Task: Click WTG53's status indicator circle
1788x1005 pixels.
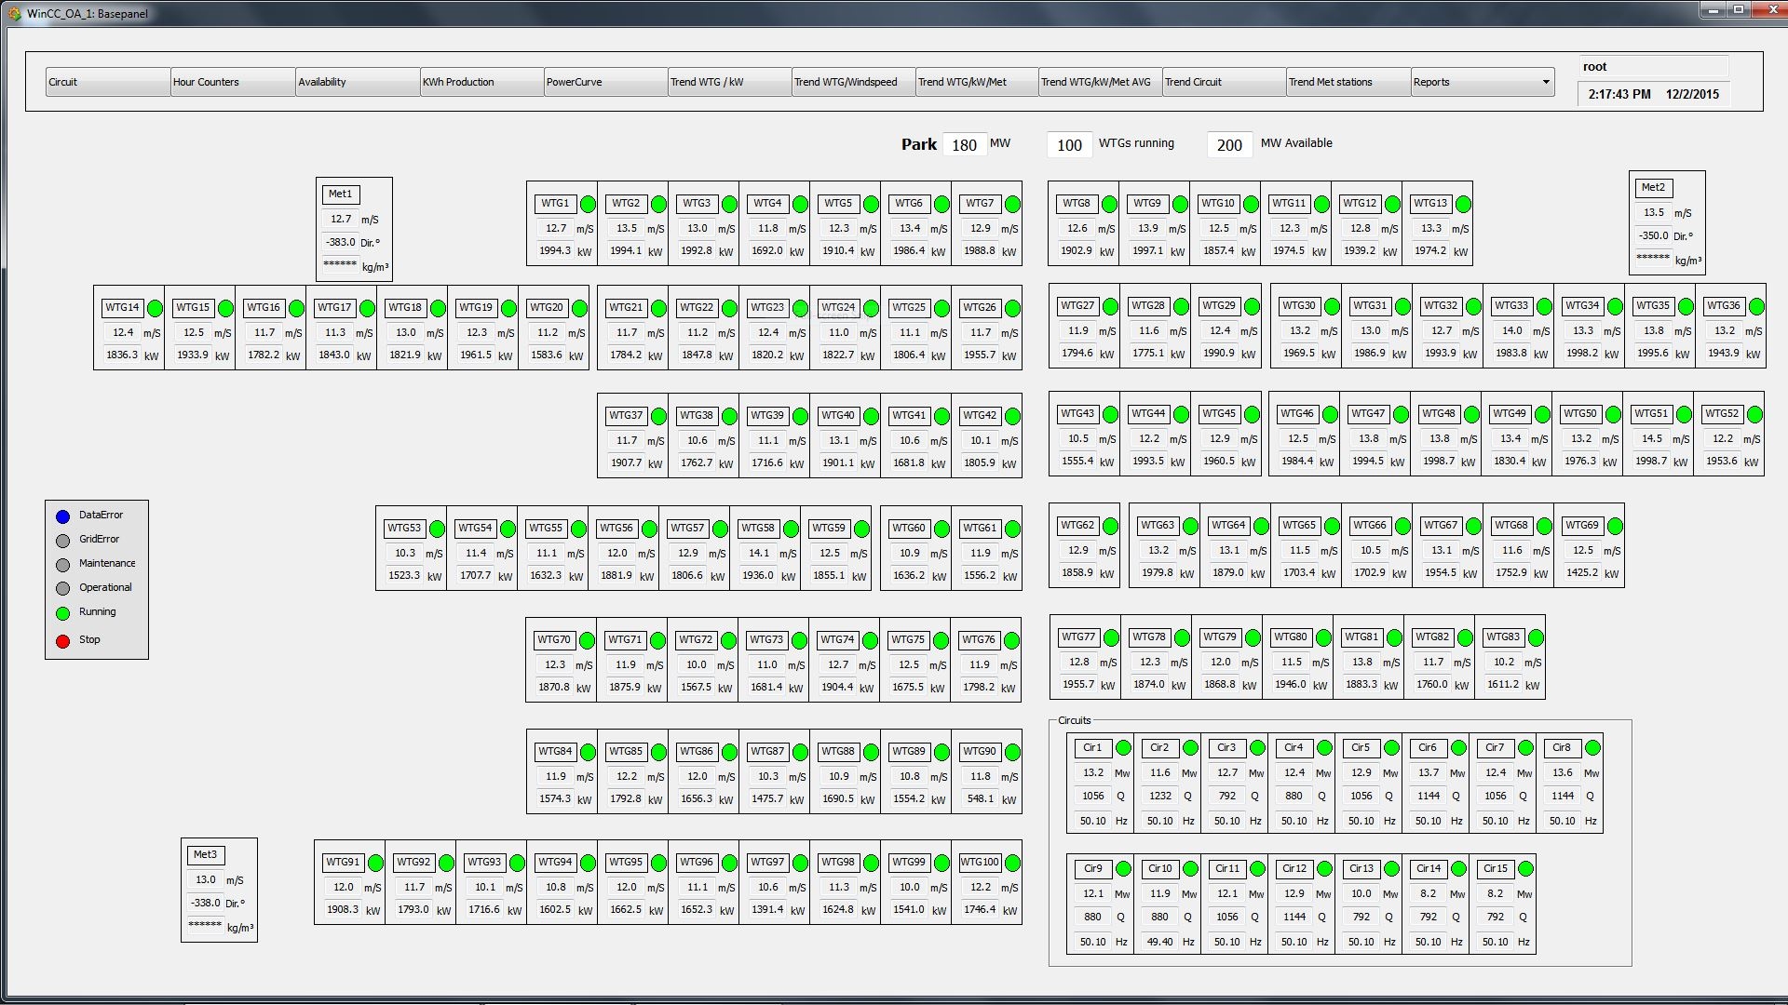Action: click(x=437, y=529)
